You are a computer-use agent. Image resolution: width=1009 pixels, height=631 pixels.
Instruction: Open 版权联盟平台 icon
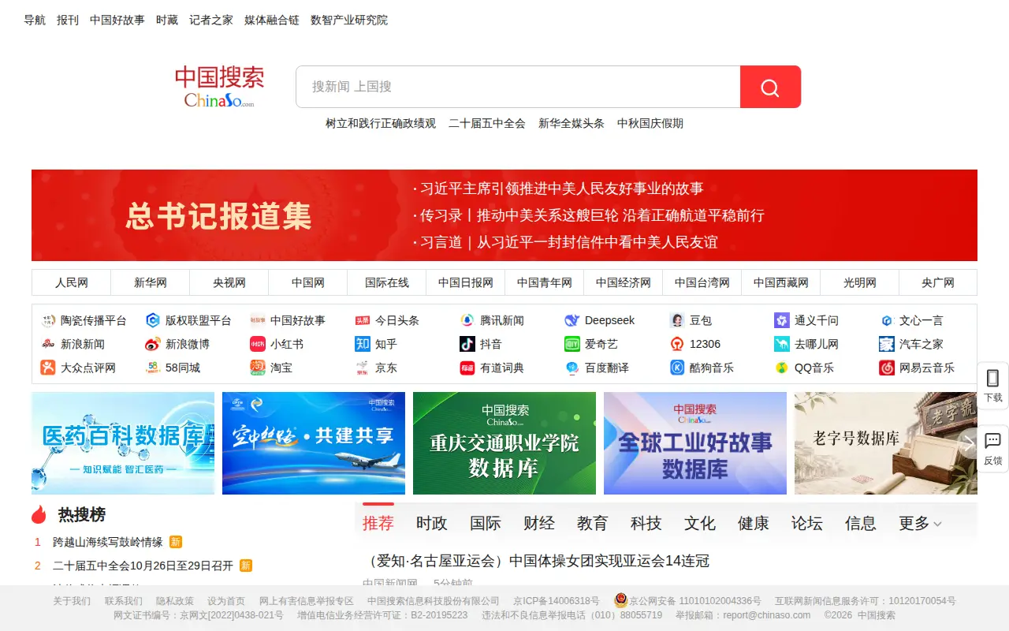coord(153,320)
